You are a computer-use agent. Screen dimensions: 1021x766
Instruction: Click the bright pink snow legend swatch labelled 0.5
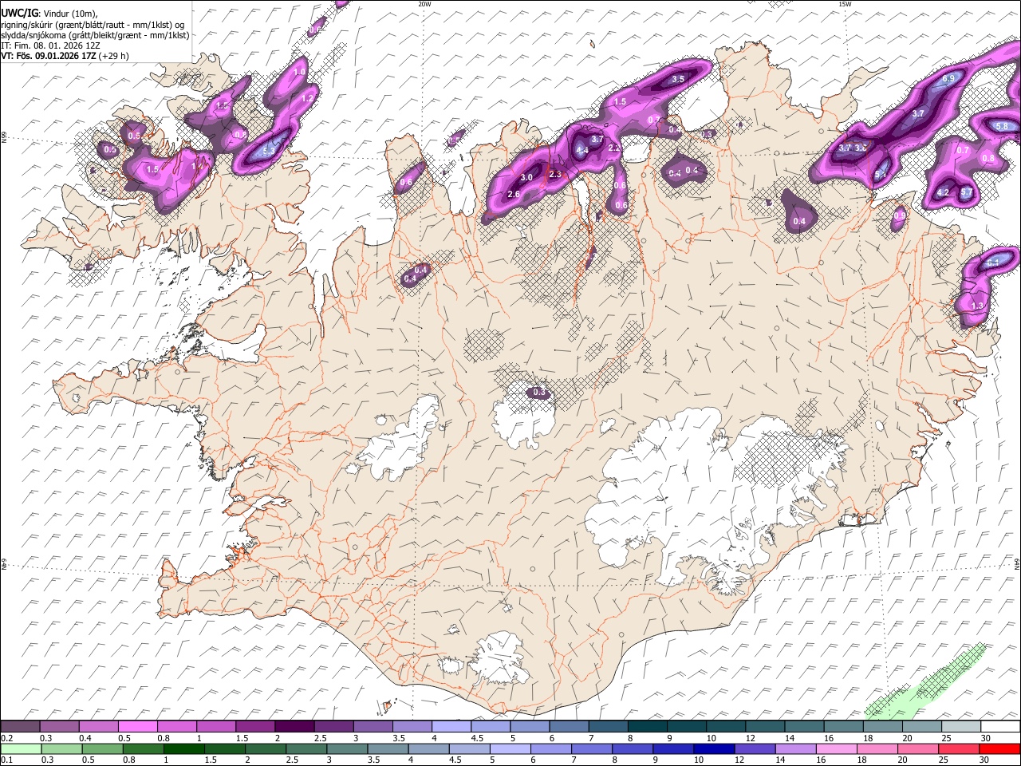[138, 726]
